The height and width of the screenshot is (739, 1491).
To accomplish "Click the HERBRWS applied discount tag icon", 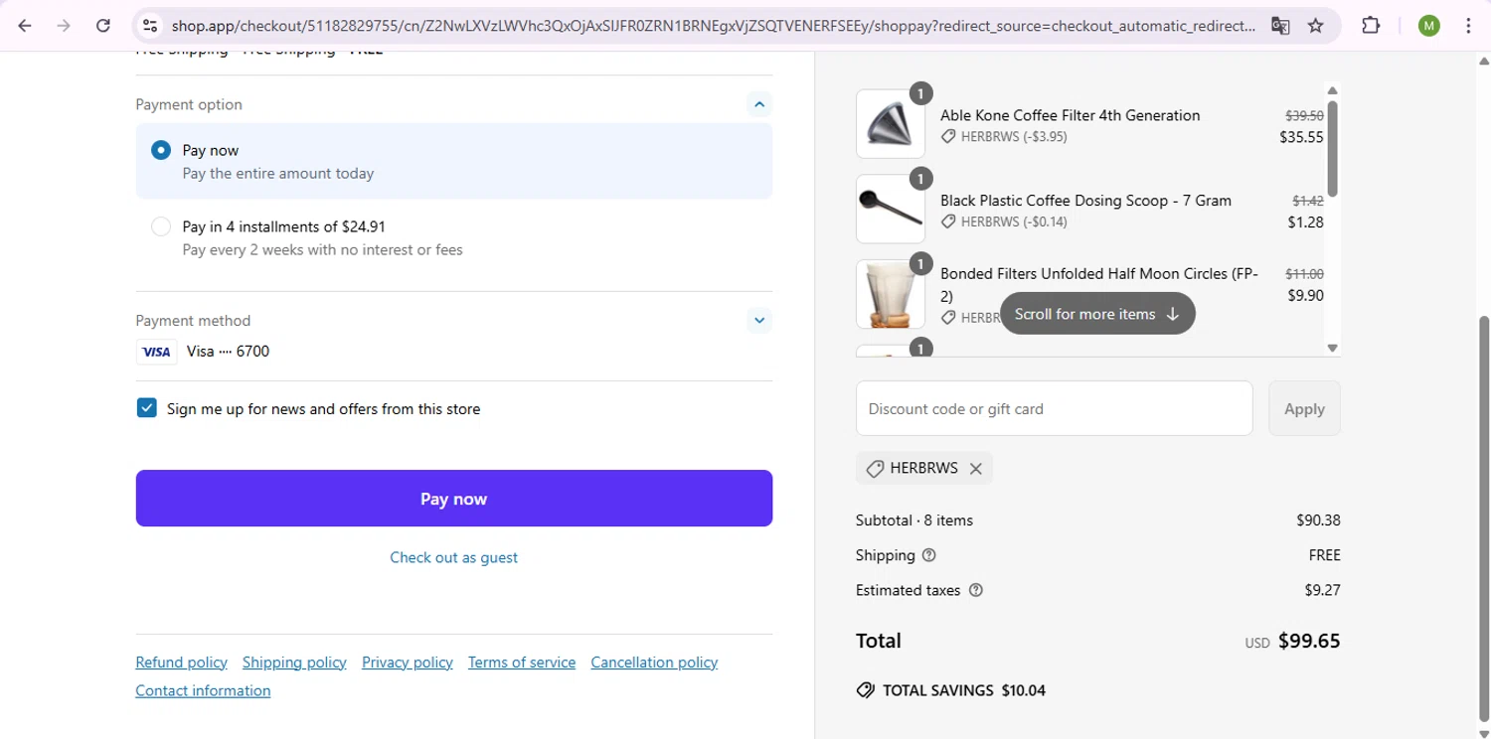I will [x=875, y=469].
